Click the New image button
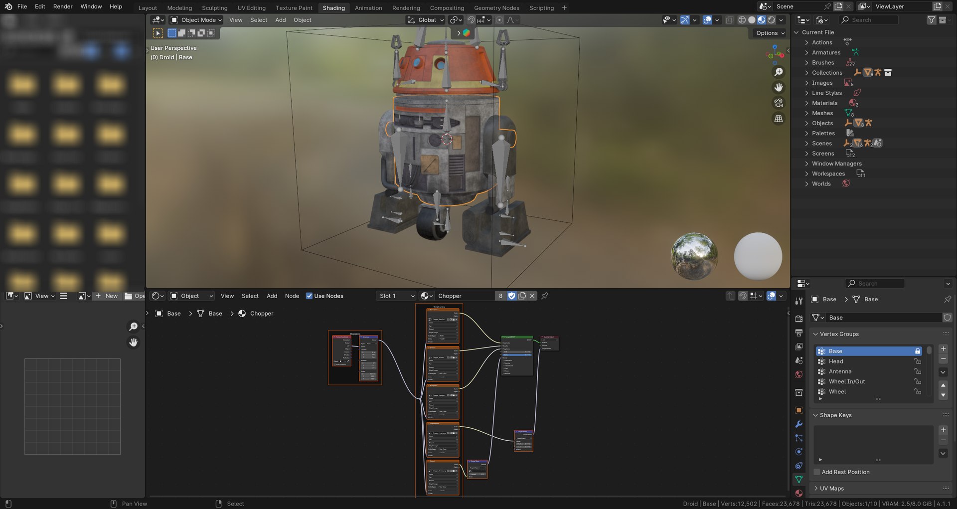 click(107, 296)
